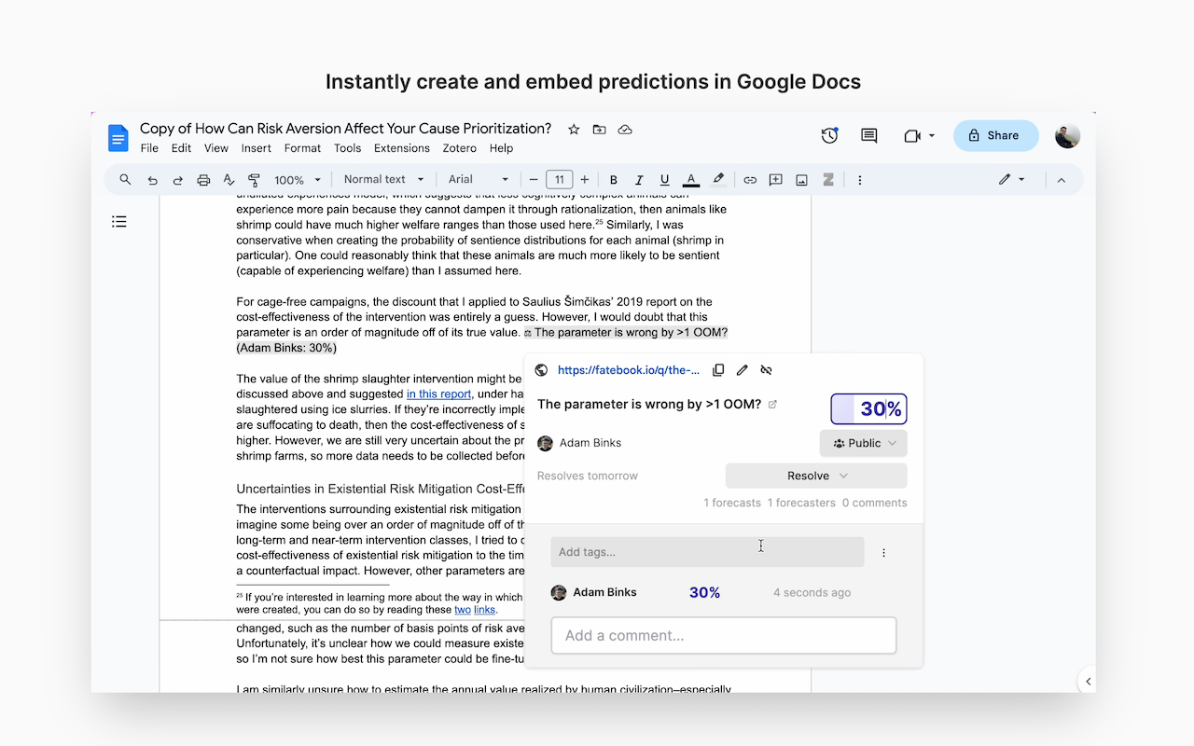The image size is (1194, 746).
Task: Toggle italic formatting
Action: click(639, 179)
